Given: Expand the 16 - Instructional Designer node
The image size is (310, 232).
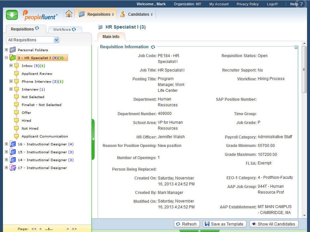Looking at the screenshot, I should (x=6, y=144).
